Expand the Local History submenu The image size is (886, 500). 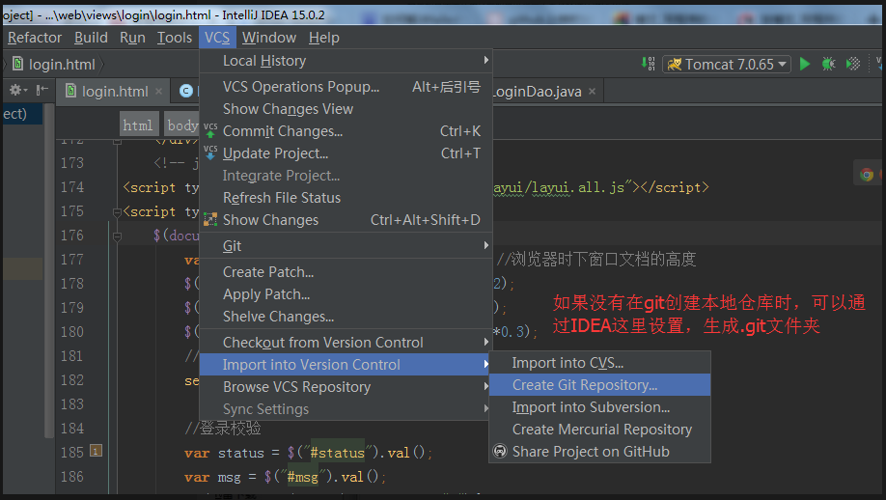(346, 61)
